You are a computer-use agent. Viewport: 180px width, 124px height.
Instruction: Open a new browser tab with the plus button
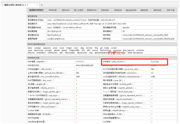(x=42, y=5)
